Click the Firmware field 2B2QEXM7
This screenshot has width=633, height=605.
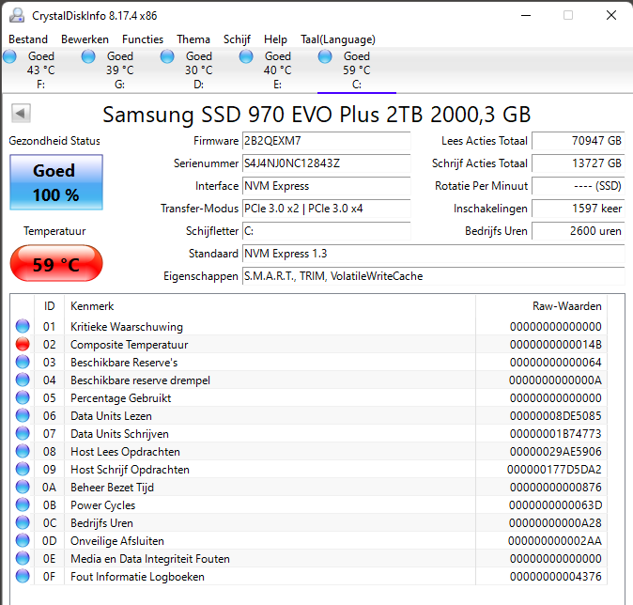pyautogui.click(x=326, y=141)
